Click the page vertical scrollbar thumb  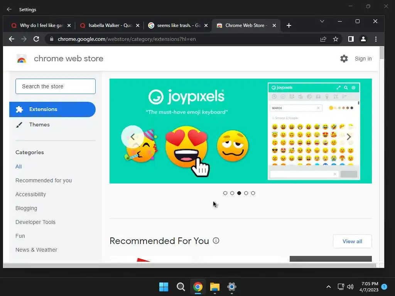tap(381, 53)
